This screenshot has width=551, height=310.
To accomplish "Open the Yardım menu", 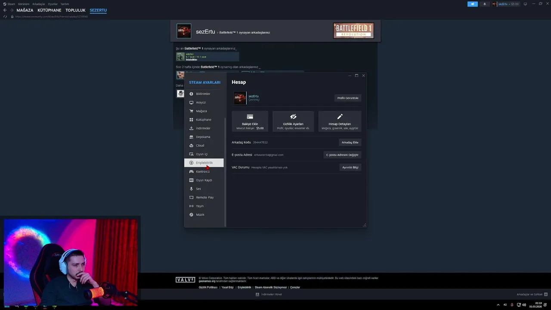I will click(x=65, y=4).
